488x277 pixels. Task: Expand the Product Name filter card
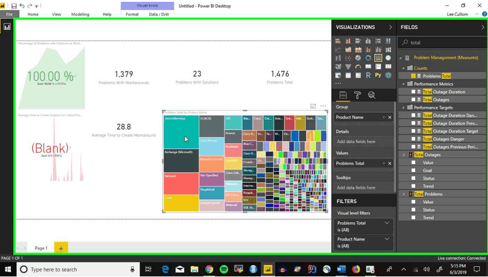387,239
